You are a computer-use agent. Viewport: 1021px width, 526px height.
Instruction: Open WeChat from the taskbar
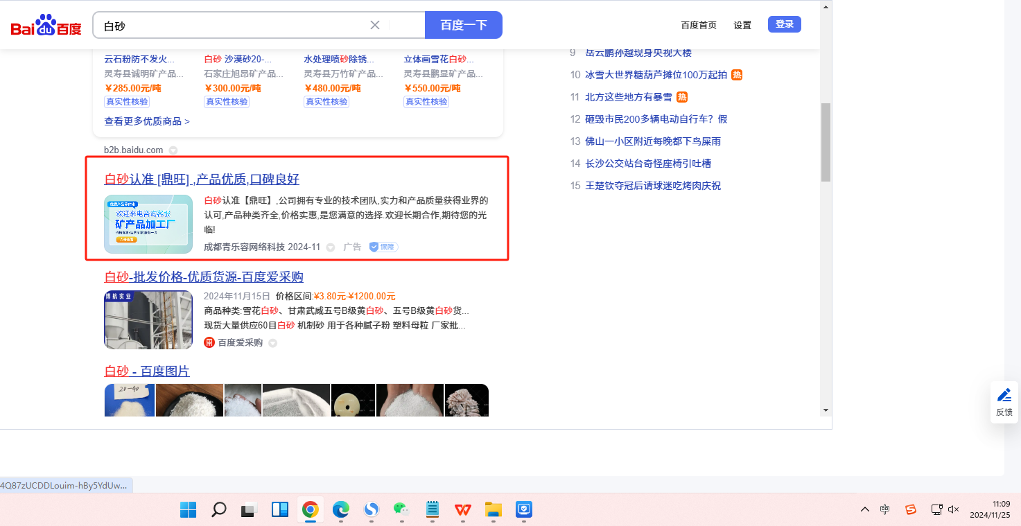coord(401,510)
